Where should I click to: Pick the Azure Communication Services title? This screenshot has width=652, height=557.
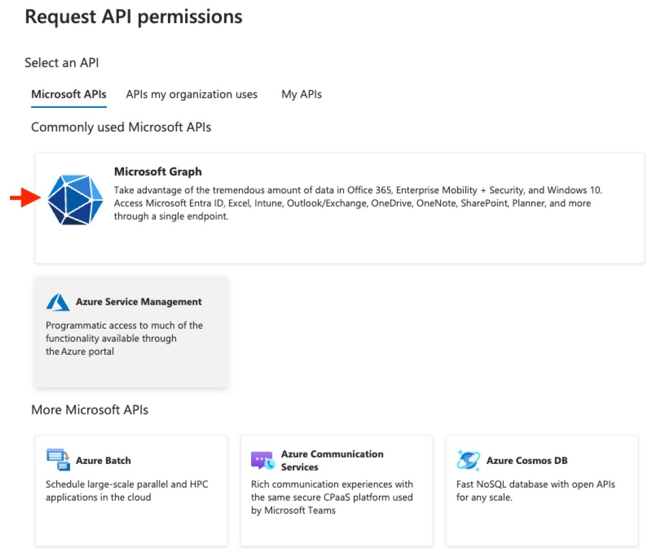pos(332,460)
